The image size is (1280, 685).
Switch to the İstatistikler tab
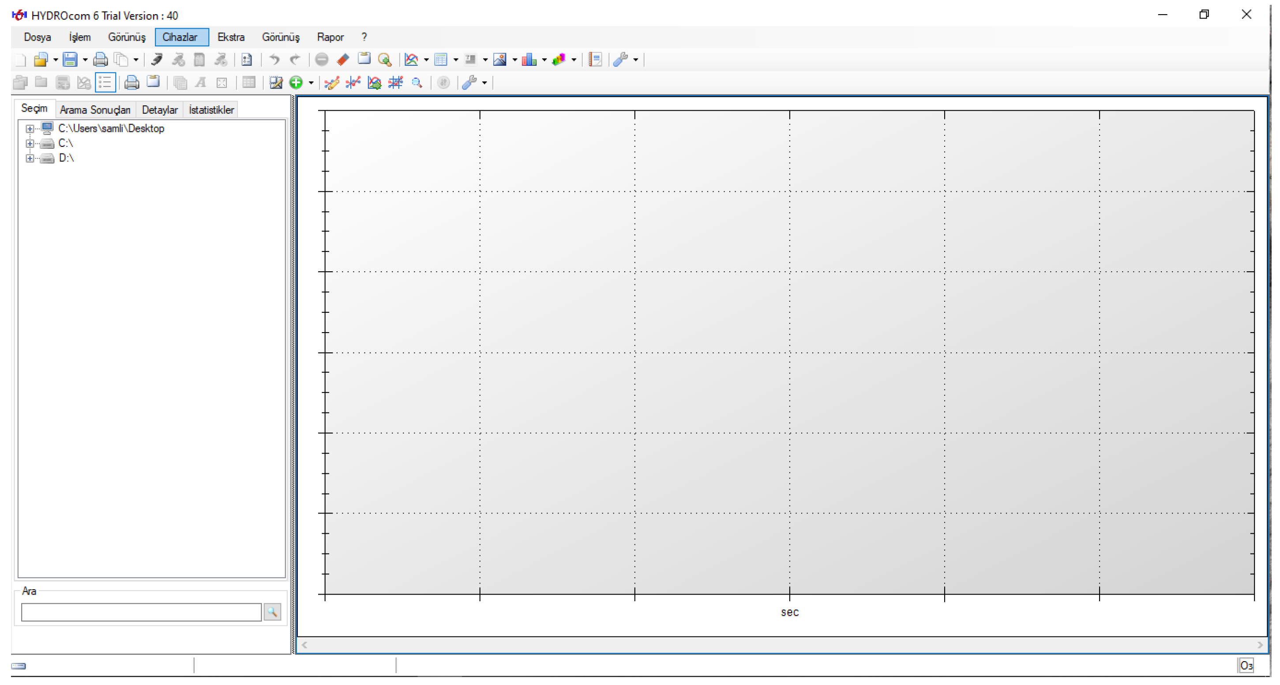coord(211,110)
